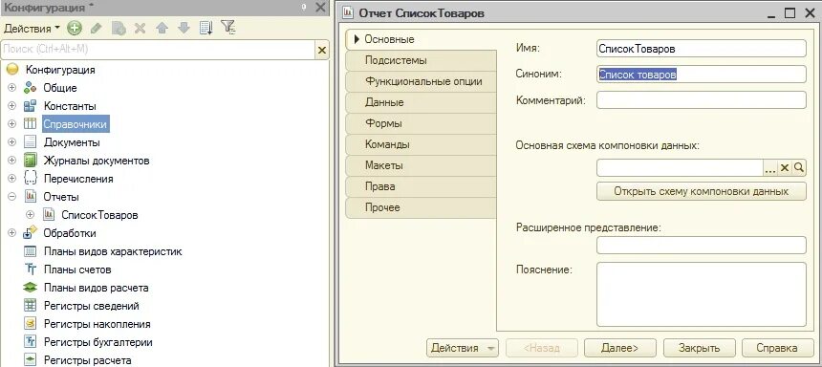Click the Константы tree icon
822x367 pixels.
[30, 106]
